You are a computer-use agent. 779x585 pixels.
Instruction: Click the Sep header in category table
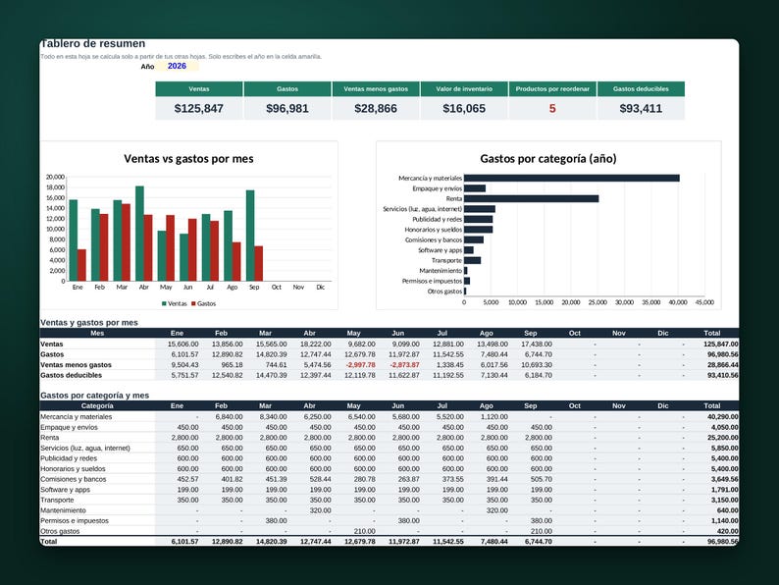point(531,406)
